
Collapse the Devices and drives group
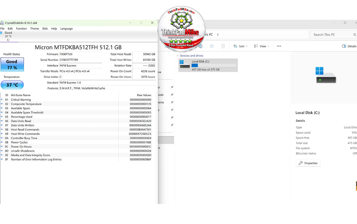coord(178,56)
